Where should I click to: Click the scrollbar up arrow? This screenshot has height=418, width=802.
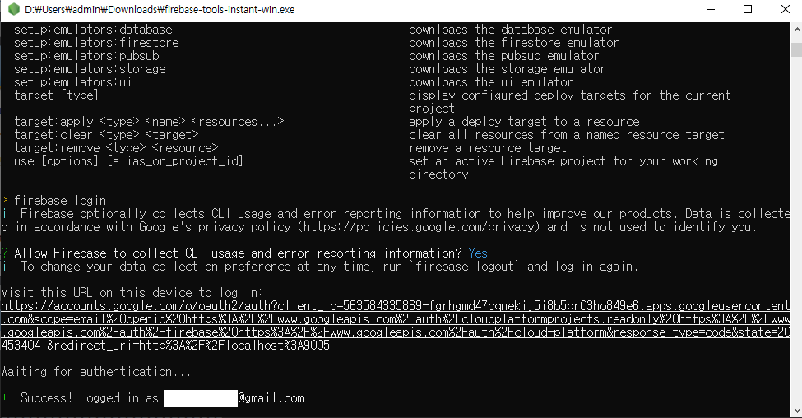click(796, 30)
